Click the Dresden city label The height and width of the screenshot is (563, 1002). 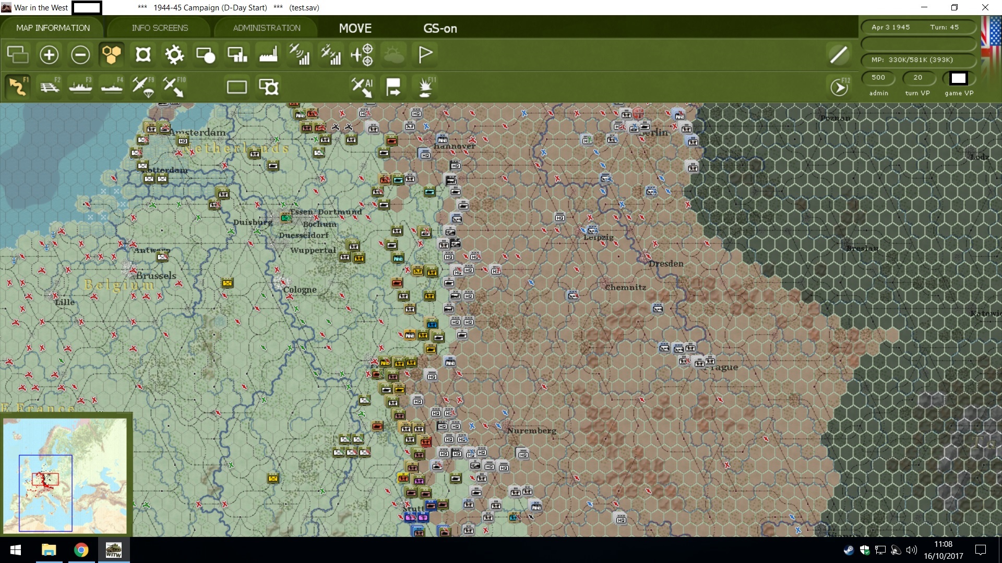tap(666, 264)
